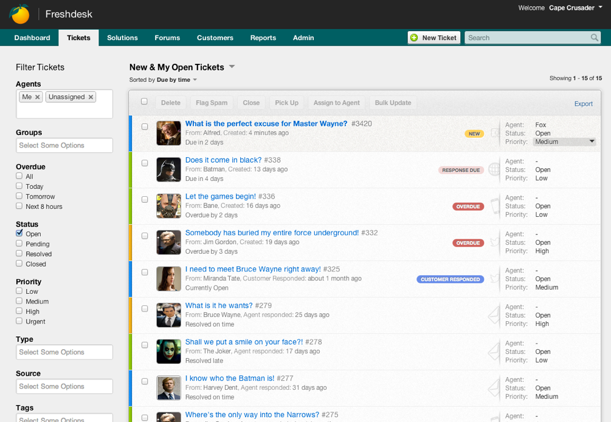Click the Freshdesk orange logo
This screenshot has height=422, width=611.
19,13
